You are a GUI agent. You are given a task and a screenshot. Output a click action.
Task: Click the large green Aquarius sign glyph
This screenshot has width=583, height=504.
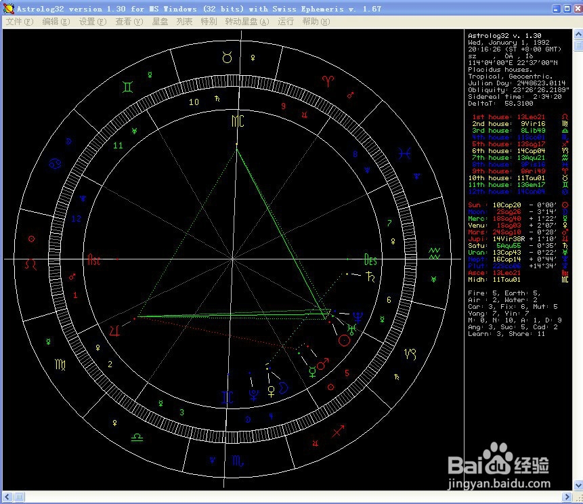click(x=434, y=253)
